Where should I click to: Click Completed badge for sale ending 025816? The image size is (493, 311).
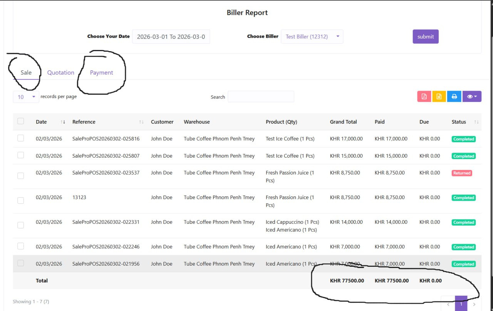point(464,139)
